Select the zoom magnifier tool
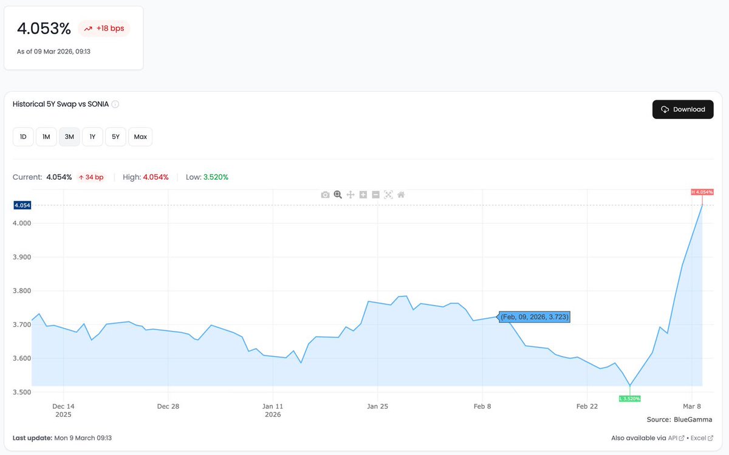 [338, 194]
